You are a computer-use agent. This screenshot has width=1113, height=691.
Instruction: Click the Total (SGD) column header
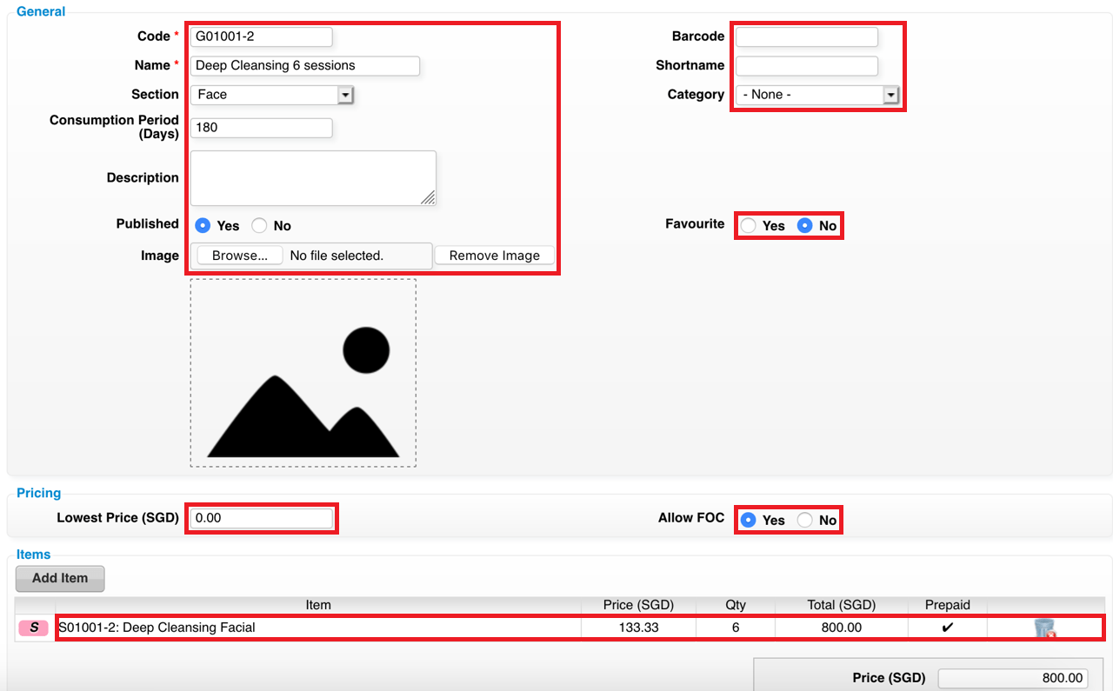pyautogui.click(x=841, y=605)
